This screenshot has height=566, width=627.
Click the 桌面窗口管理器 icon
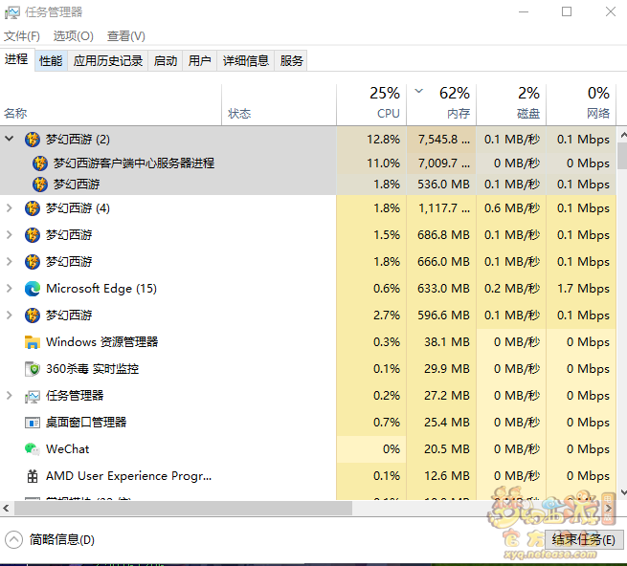coord(33,423)
